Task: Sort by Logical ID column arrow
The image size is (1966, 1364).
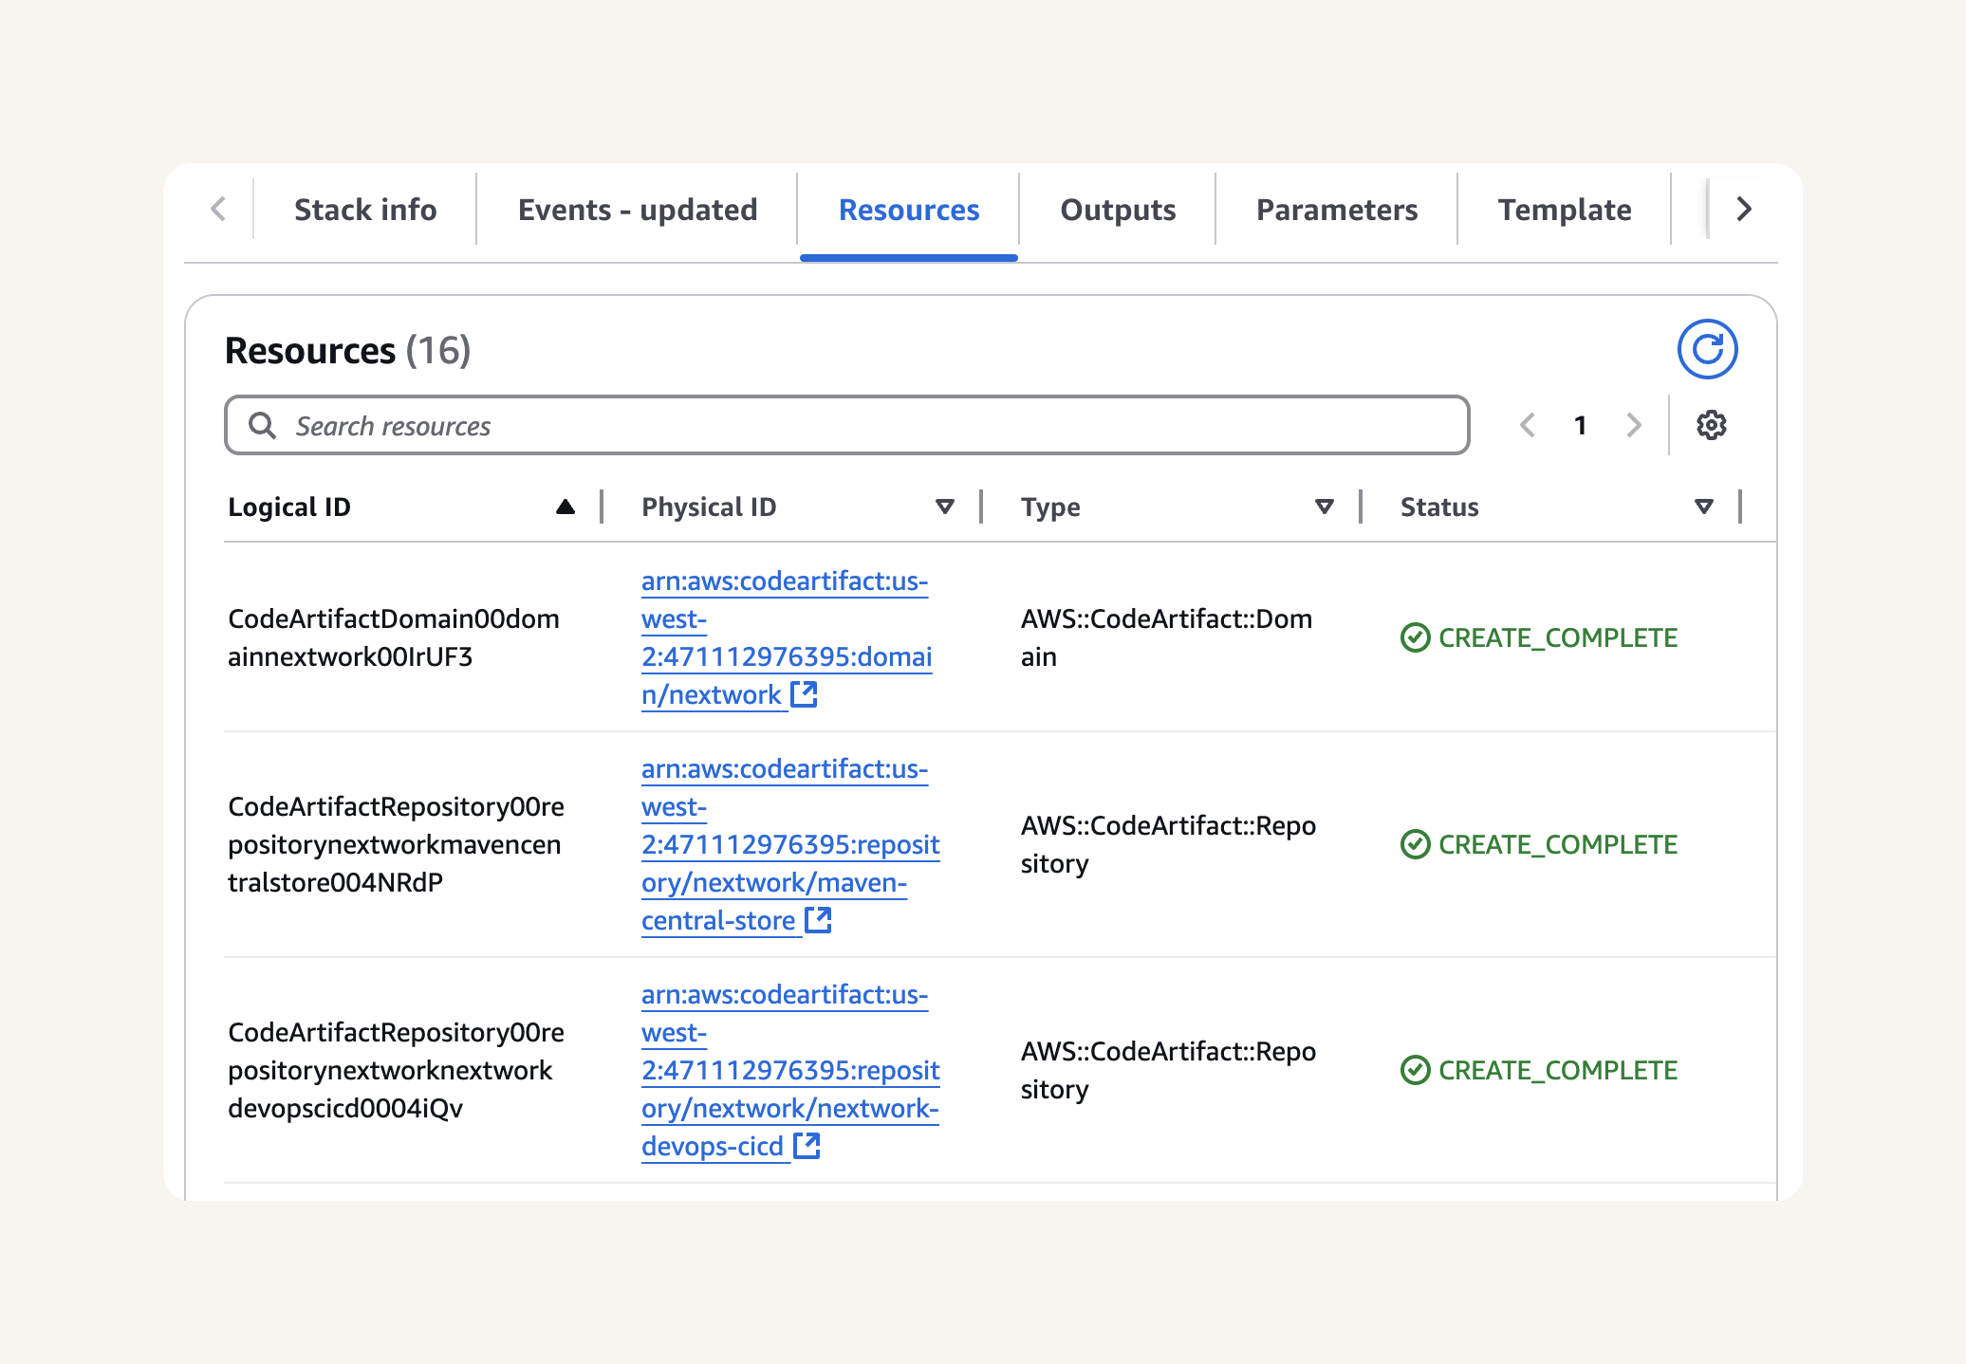Action: tap(566, 507)
